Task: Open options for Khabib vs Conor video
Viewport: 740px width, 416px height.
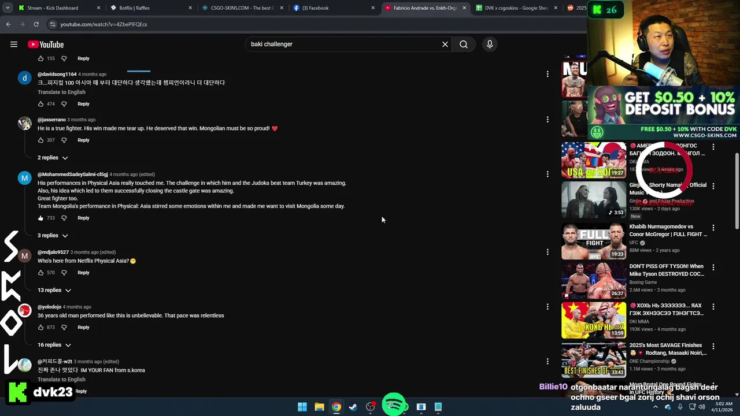Action: 713,228
